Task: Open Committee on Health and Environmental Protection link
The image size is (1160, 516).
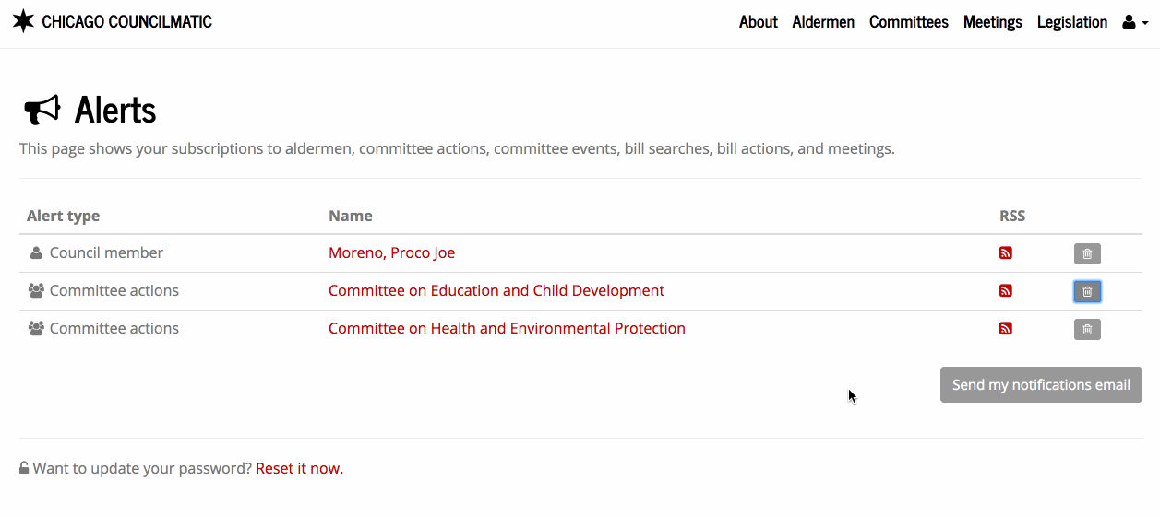Action: pyautogui.click(x=507, y=328)
